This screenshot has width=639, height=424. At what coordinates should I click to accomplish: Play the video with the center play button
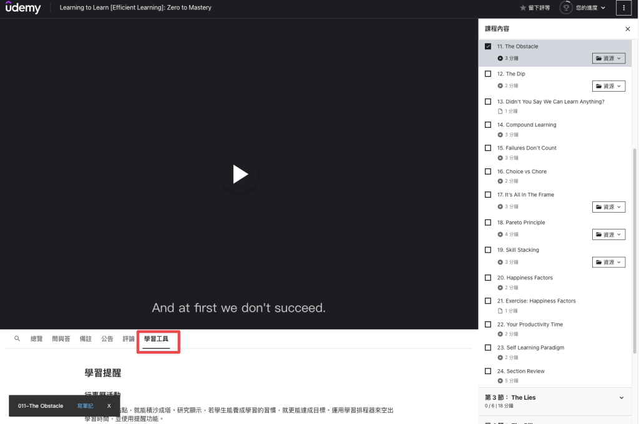(x=240, y=174)
